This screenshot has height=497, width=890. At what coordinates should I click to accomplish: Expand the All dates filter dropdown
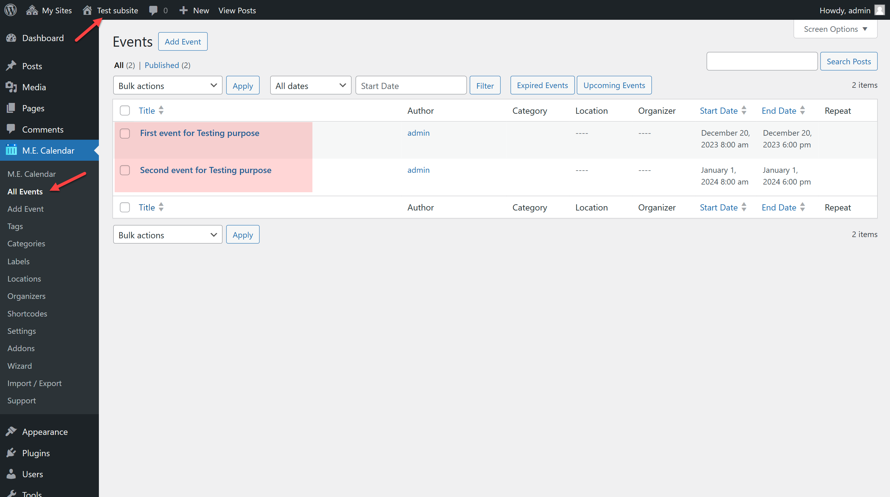[309, 85]
